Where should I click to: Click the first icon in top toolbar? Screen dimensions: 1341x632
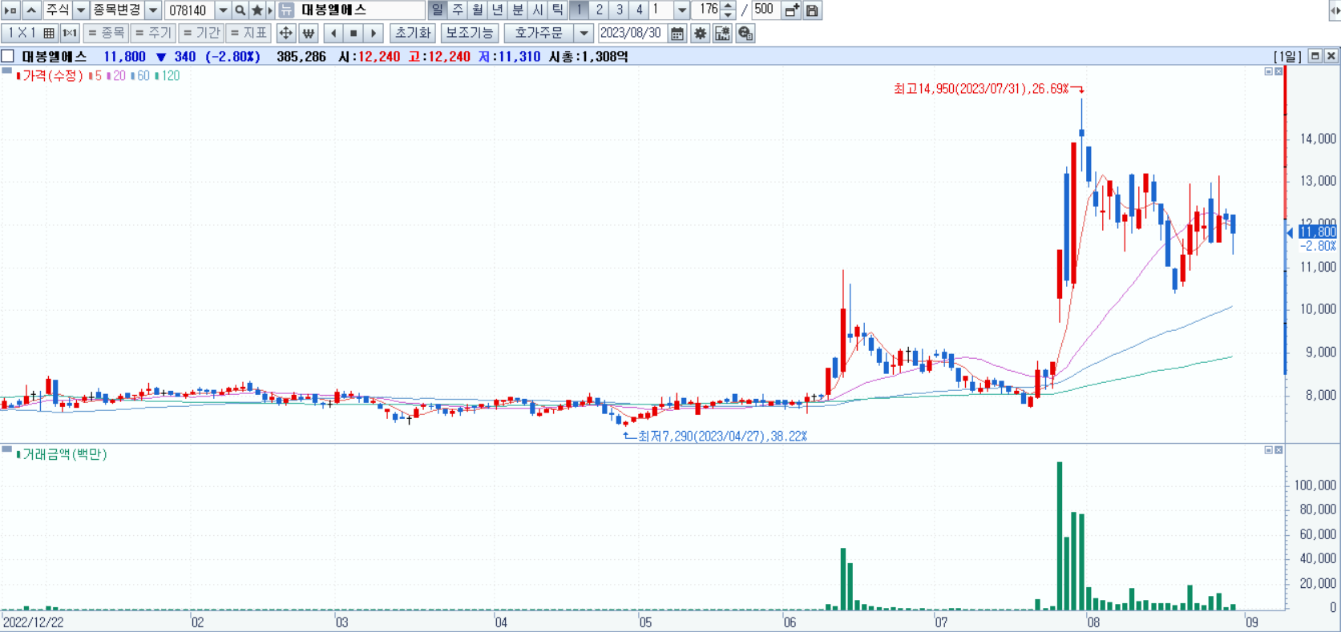click(x=10, y=10)
